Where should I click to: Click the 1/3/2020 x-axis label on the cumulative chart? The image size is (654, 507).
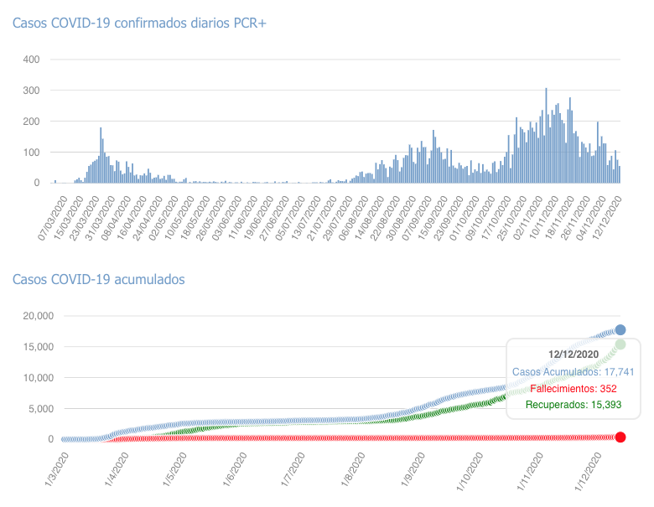point(54,469)
